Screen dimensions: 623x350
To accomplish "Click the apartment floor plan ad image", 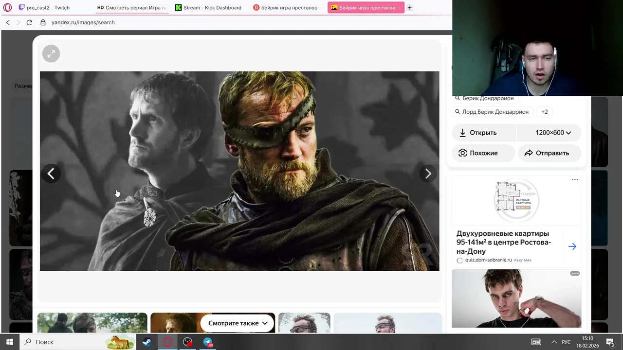I will point(516,200).
